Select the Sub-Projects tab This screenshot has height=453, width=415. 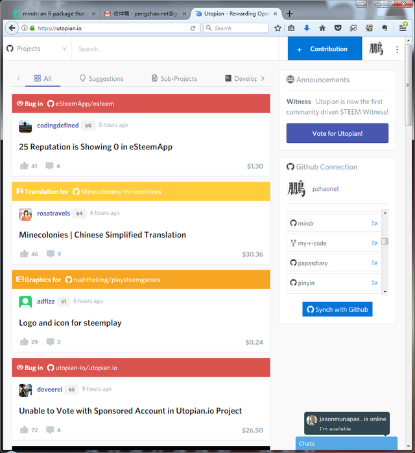[x=174, y=78]
